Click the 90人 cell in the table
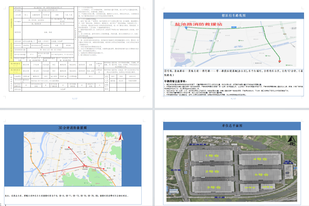Viewport: 309px width, 206px height. 90,76
